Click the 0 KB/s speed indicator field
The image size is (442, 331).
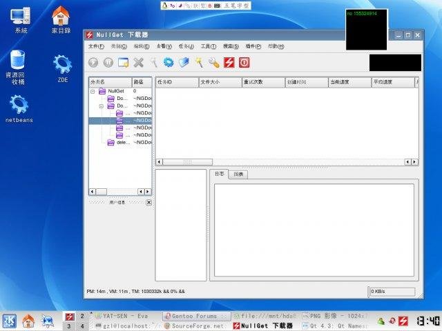pyautogui.click(x=392, y=292)
